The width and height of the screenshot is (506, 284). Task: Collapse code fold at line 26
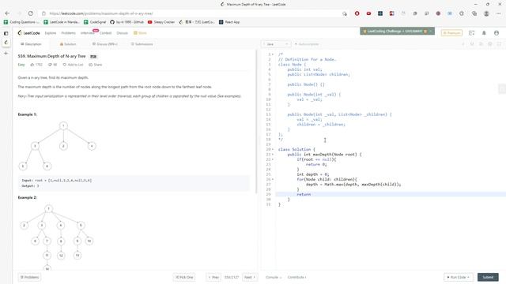pyautogui.click(x=273, y=179)
